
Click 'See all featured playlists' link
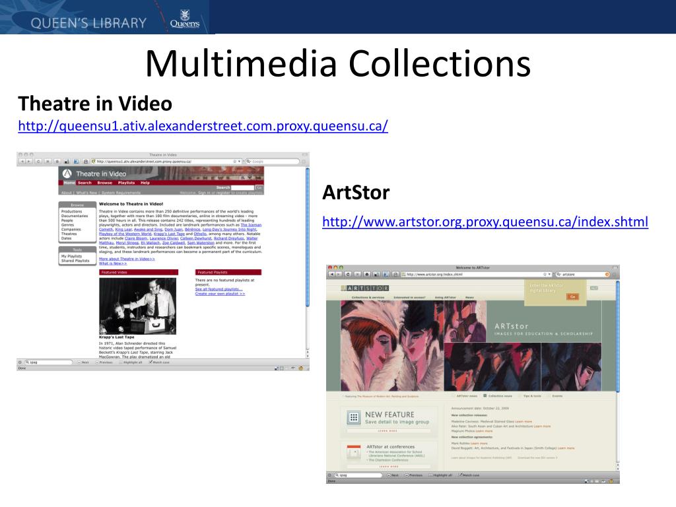(219, 289)
